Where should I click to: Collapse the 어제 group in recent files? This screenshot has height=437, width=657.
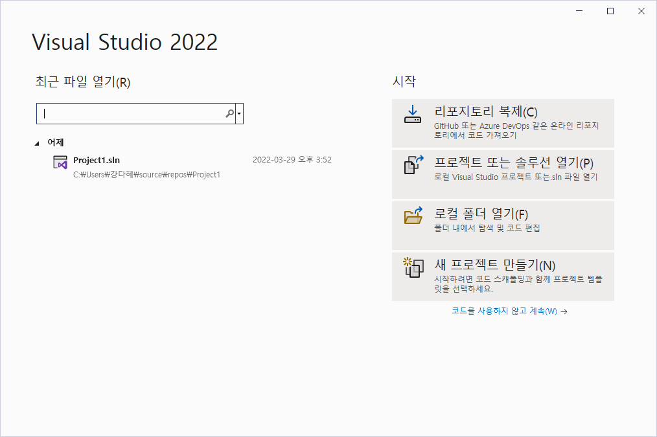pyautogui.click(x=37, y=143)
